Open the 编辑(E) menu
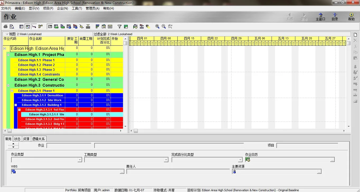 coord(20,8)
